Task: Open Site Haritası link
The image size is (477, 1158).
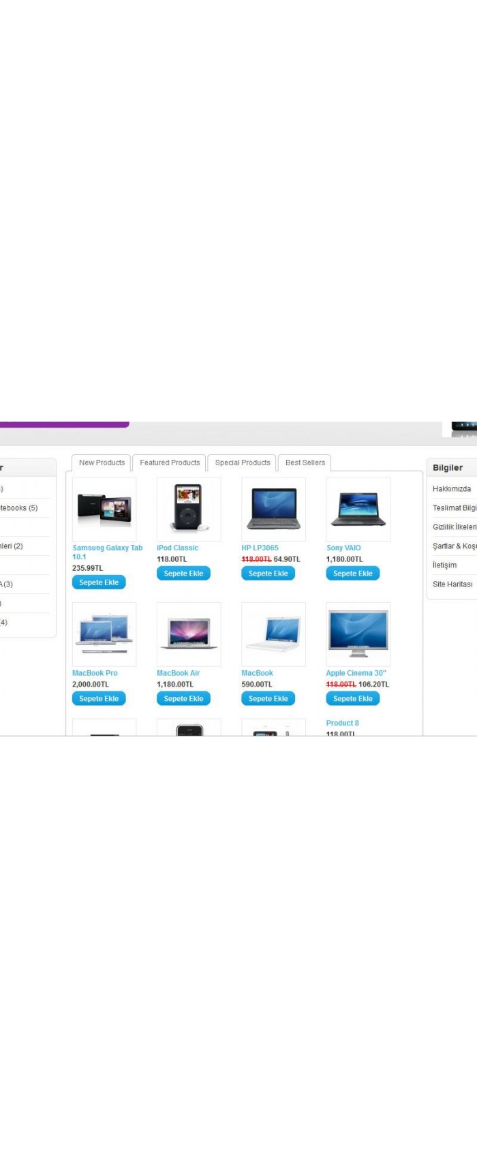Action: pos(452,584)
